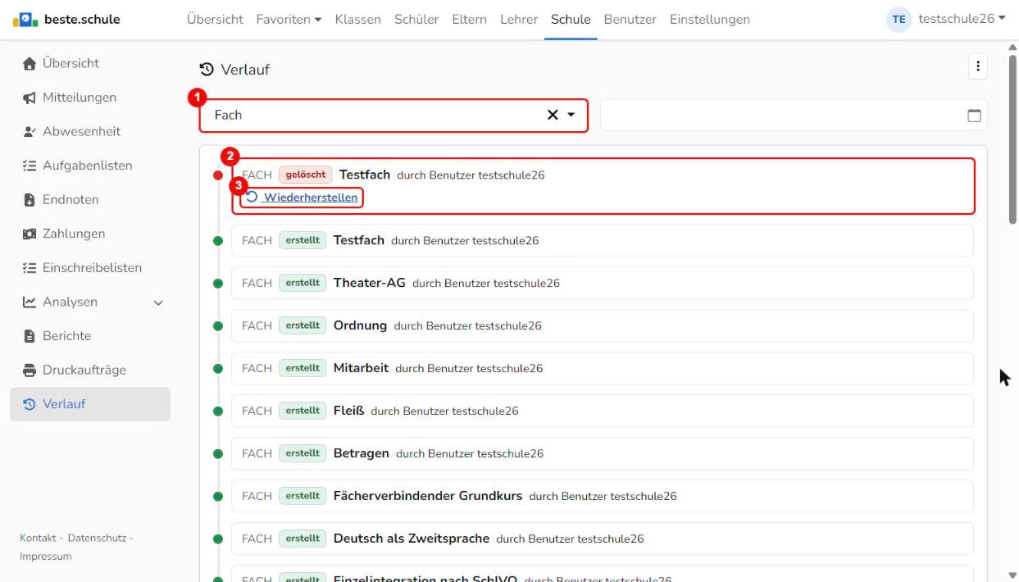
Task: Click the TE user avatar
Action: [x=898, y=19]
